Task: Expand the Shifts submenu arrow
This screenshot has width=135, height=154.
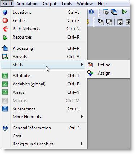Action: [82, 65]
